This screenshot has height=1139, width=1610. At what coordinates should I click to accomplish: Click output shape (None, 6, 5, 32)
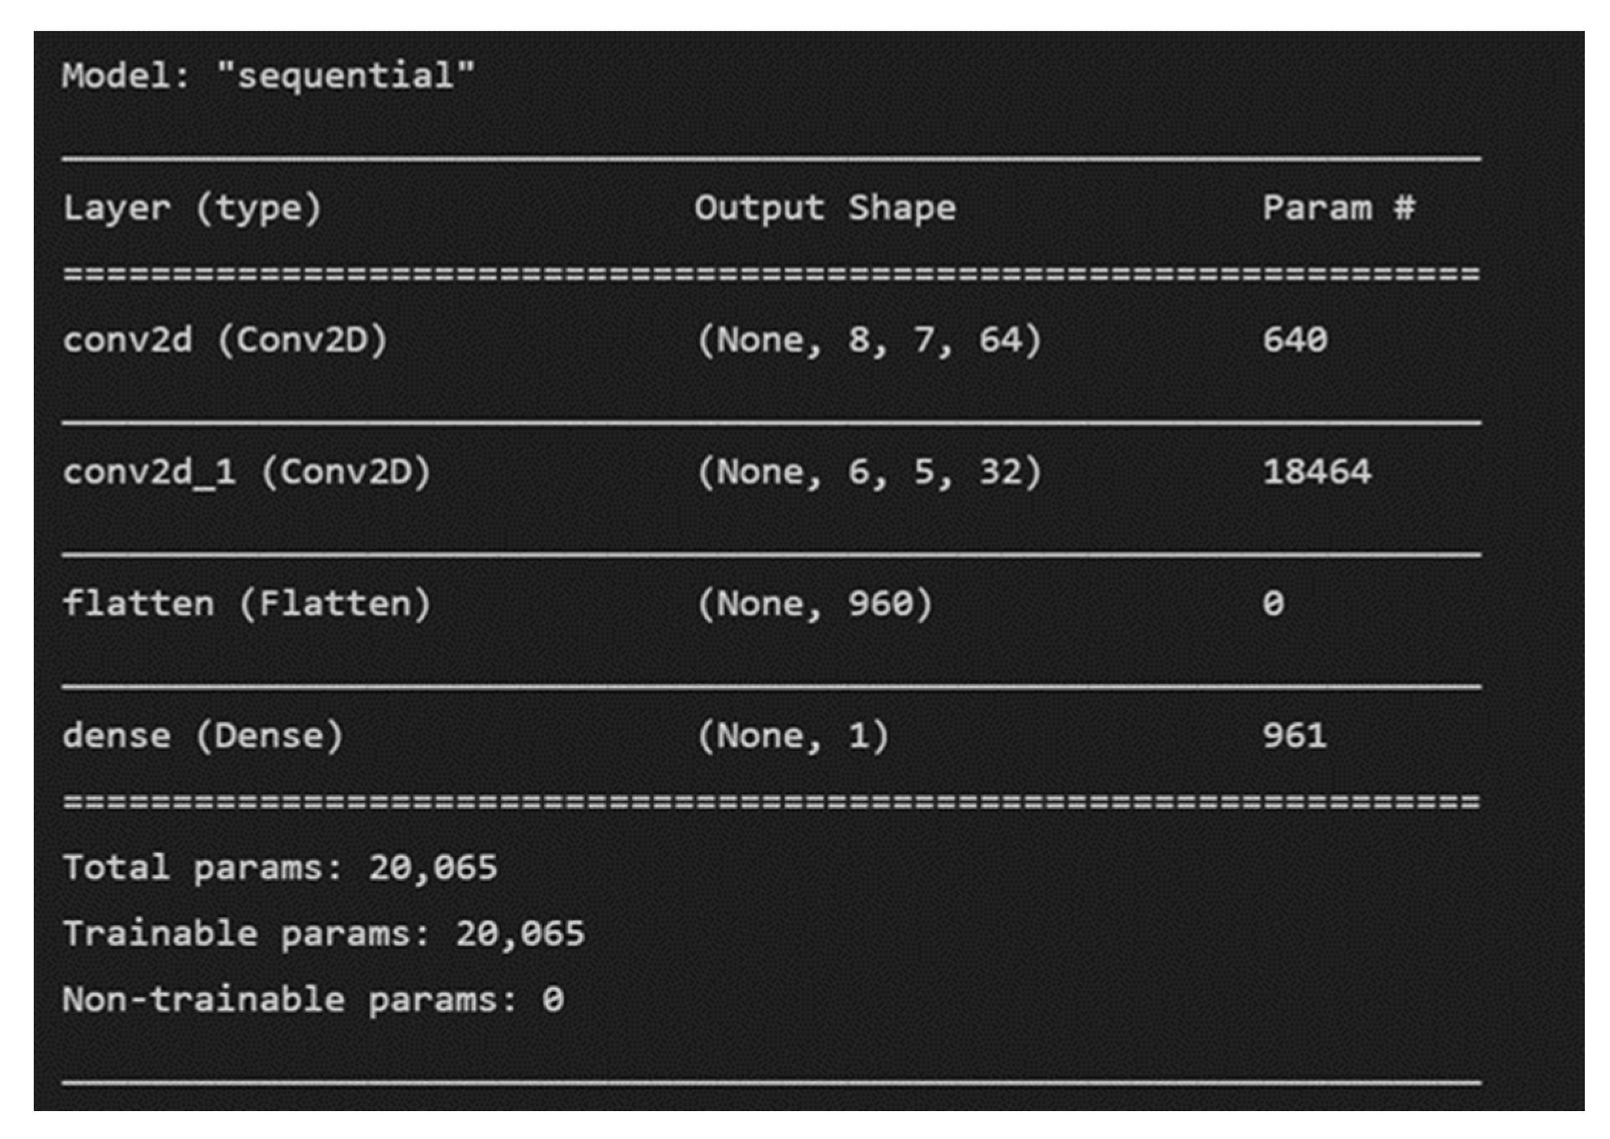[x=869, y=472]
